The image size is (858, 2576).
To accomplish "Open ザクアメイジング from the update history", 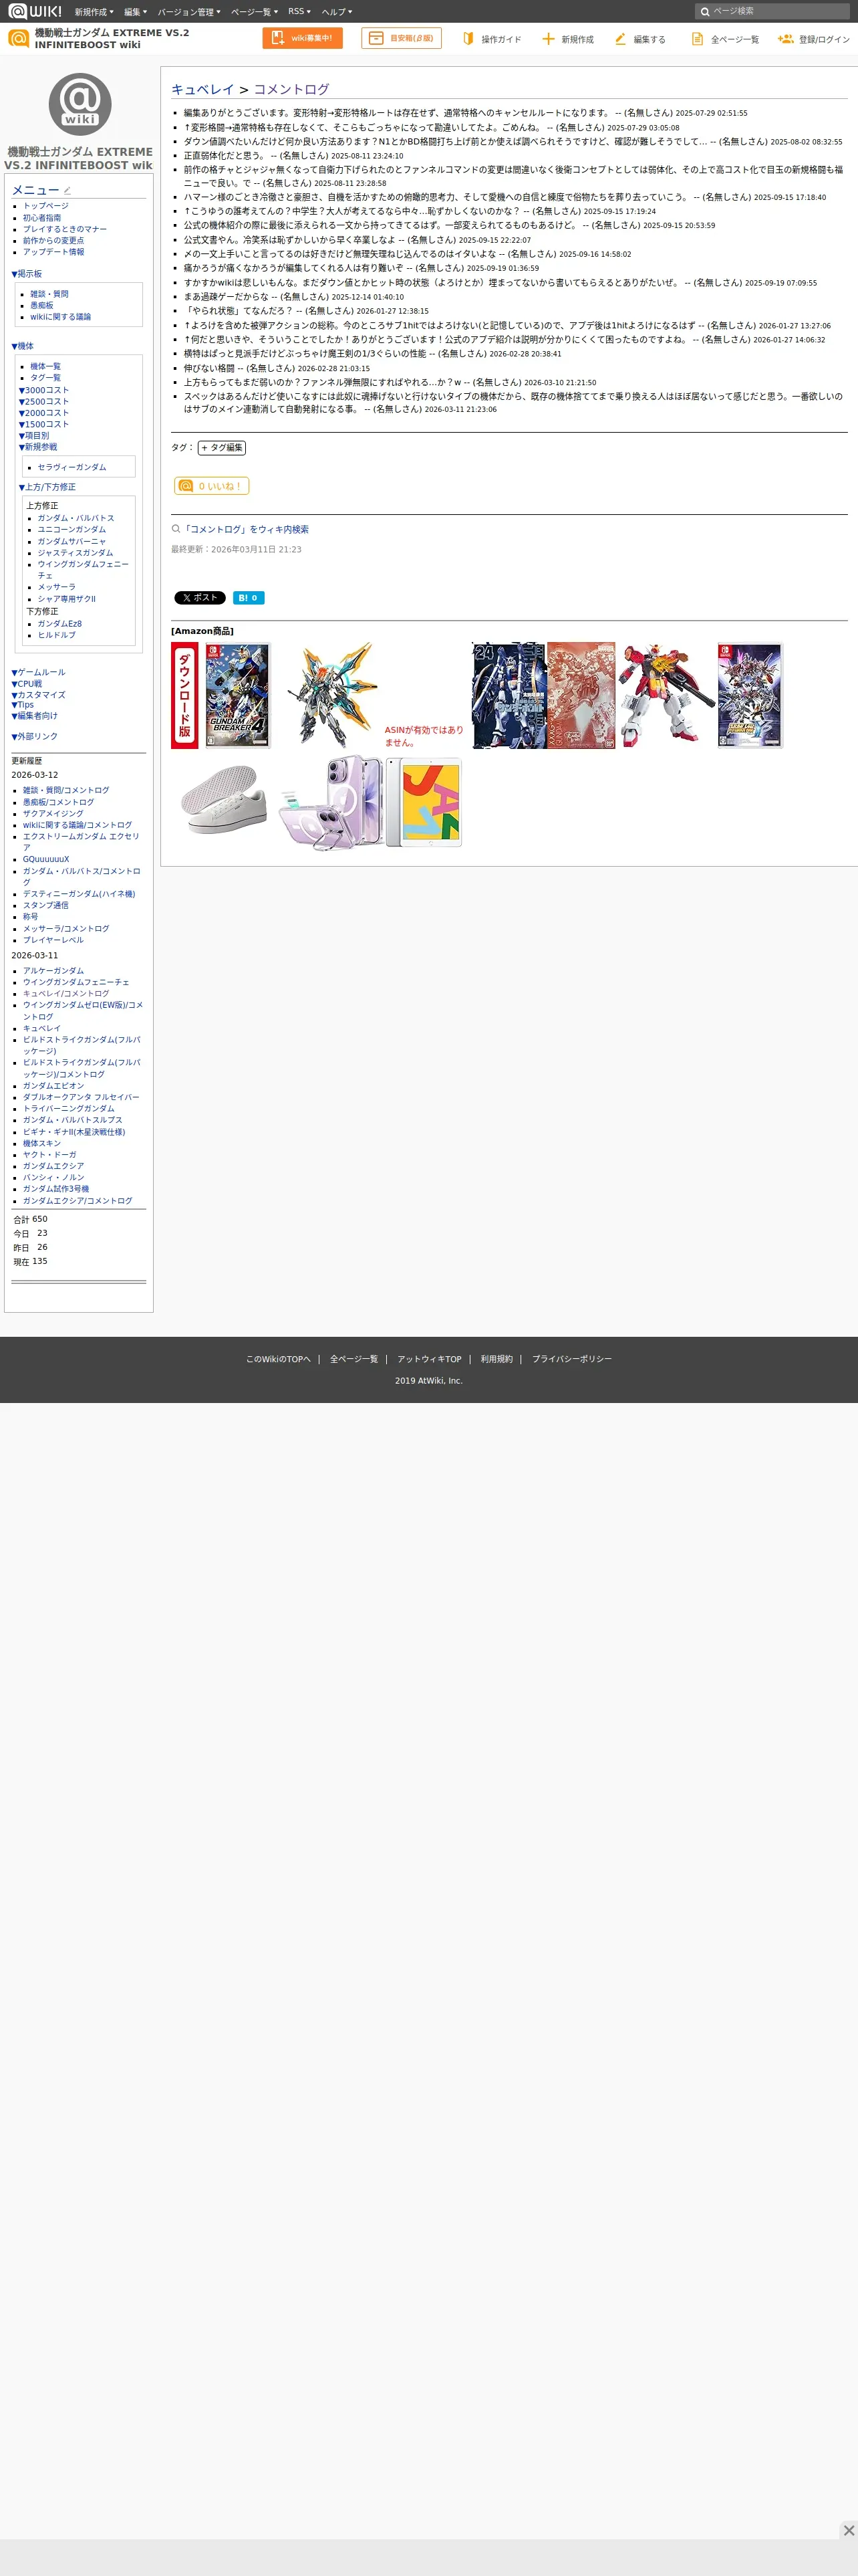I will pyautogui.click(x=53, y=814).
